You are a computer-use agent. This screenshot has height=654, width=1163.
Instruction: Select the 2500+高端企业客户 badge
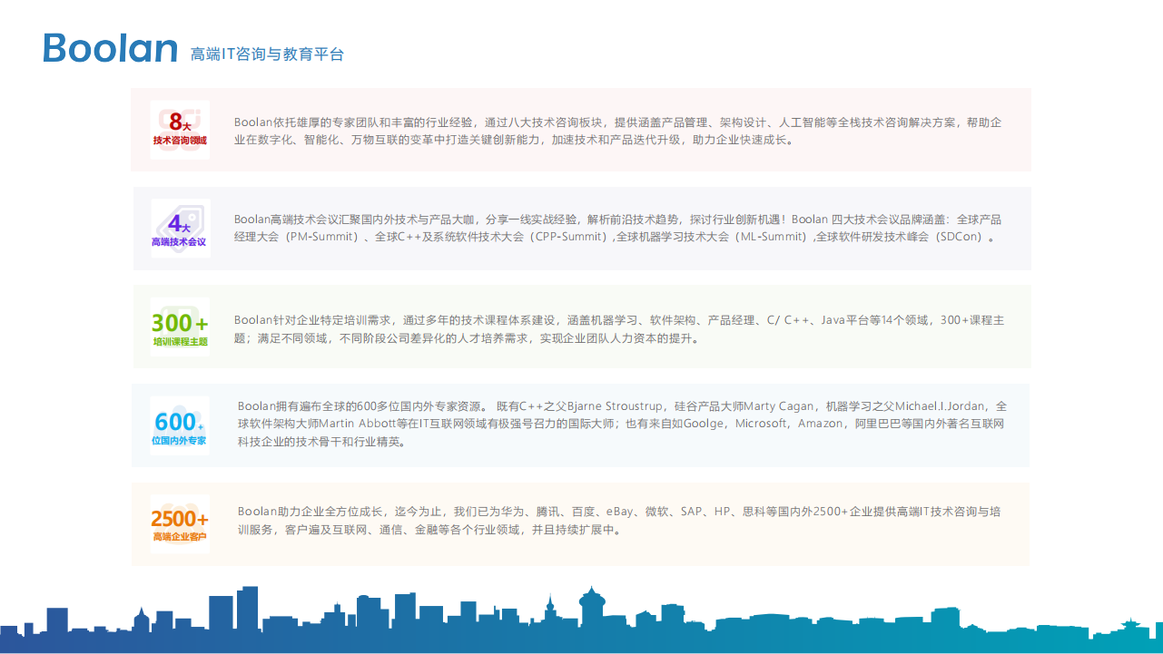[180, 524]
